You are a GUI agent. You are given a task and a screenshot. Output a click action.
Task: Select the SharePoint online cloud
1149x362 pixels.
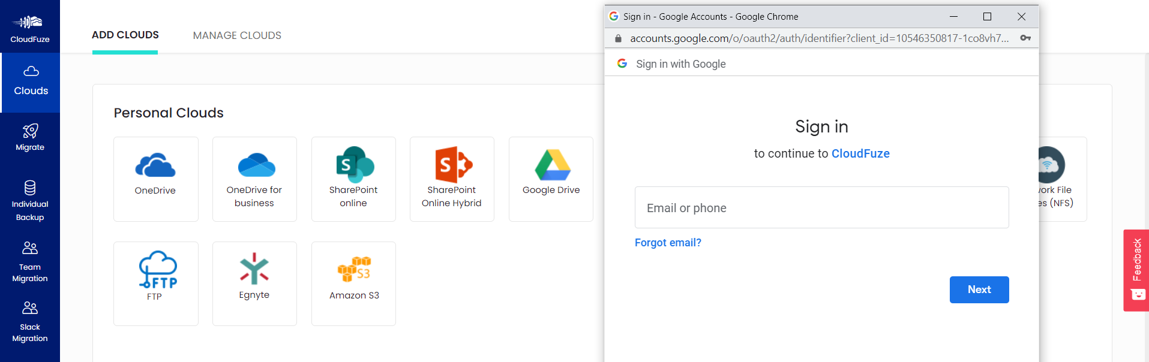[x=353, y=179]
